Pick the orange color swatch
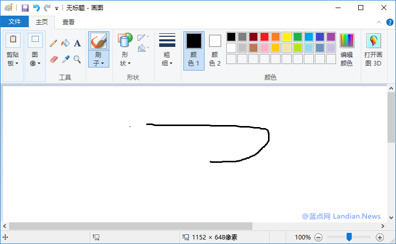 [276, 37]
